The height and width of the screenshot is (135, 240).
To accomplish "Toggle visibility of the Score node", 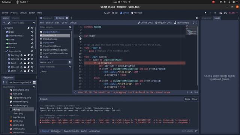I will pos(32,47).
